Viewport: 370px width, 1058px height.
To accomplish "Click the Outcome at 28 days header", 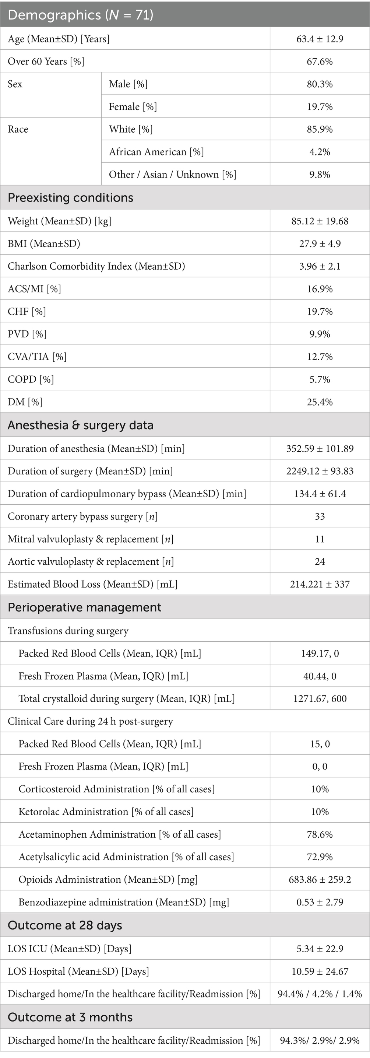I will coord(65,925).
